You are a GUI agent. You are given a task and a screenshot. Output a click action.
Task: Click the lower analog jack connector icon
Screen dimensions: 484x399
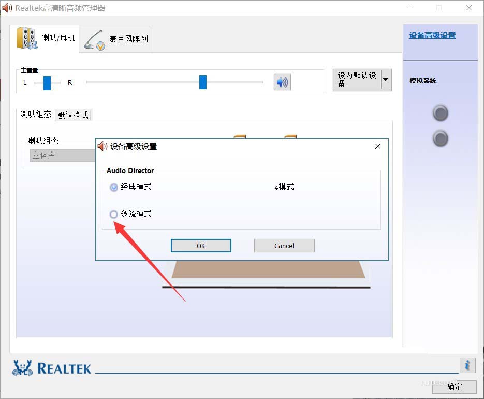[440, 138]
